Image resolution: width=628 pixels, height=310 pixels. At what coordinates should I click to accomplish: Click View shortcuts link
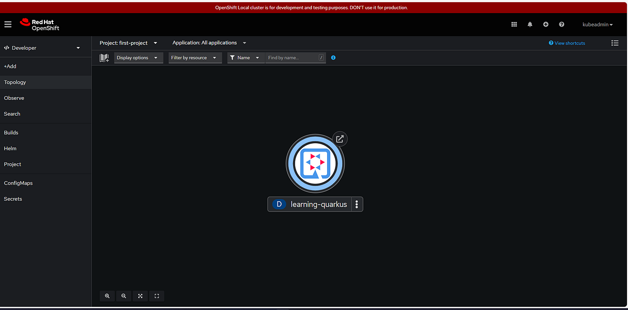pos(567,43)
